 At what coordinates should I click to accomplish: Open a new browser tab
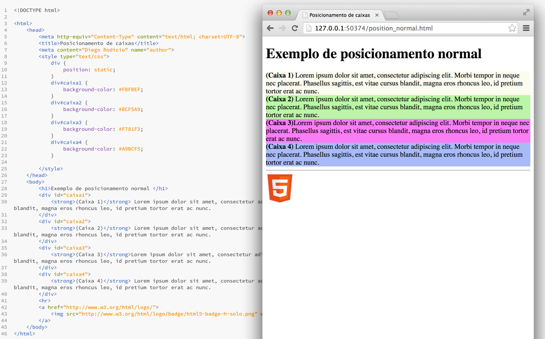coord(391,15)
